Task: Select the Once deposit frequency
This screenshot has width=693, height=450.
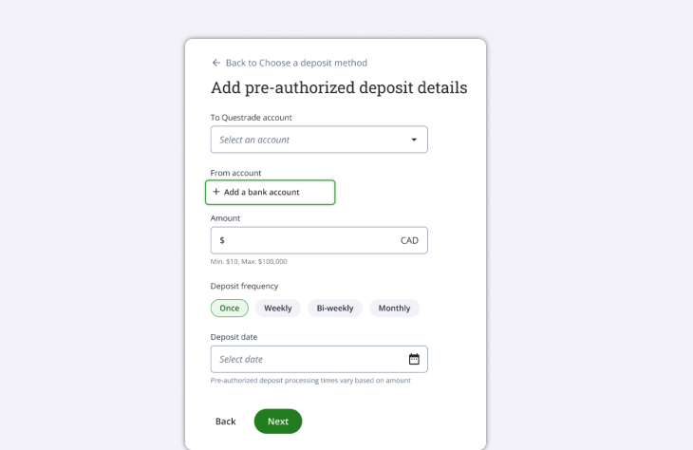Action: (x=229, y=308)
